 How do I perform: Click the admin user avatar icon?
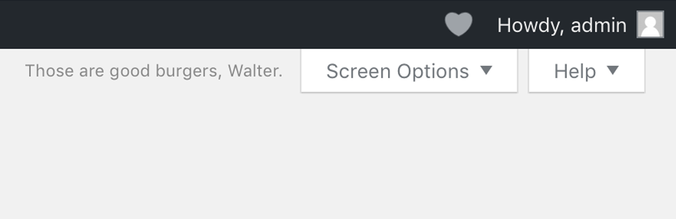650,25
